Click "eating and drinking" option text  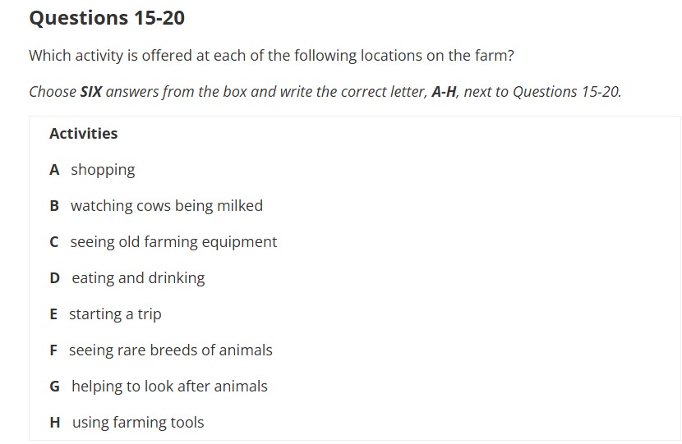point(138,278)
